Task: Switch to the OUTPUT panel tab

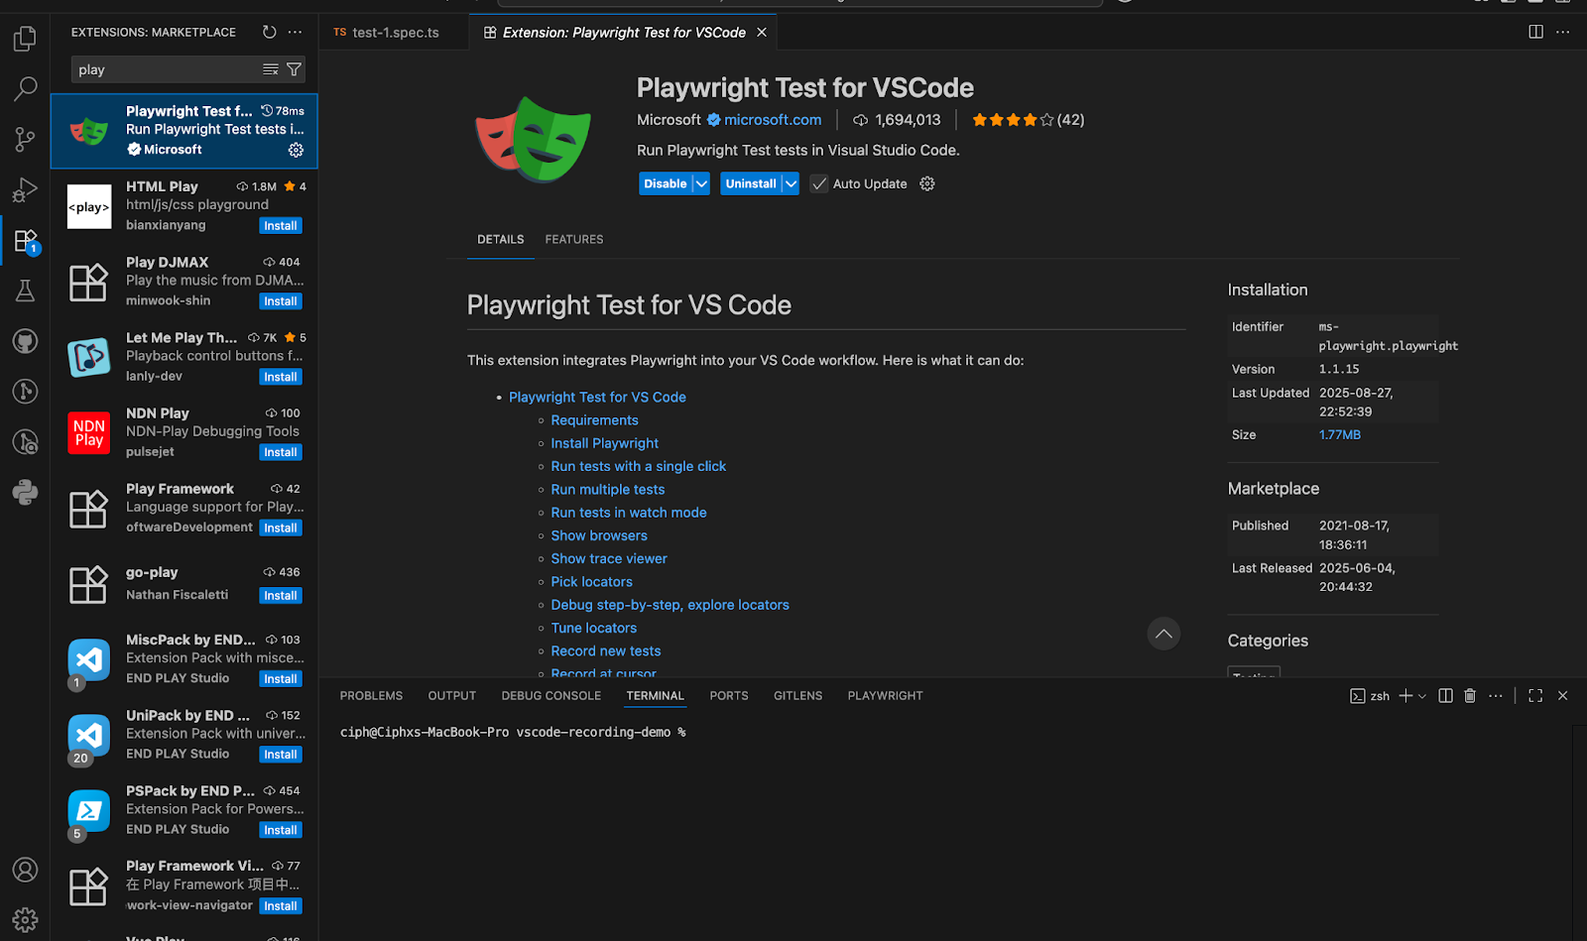Action: (452, 696)
